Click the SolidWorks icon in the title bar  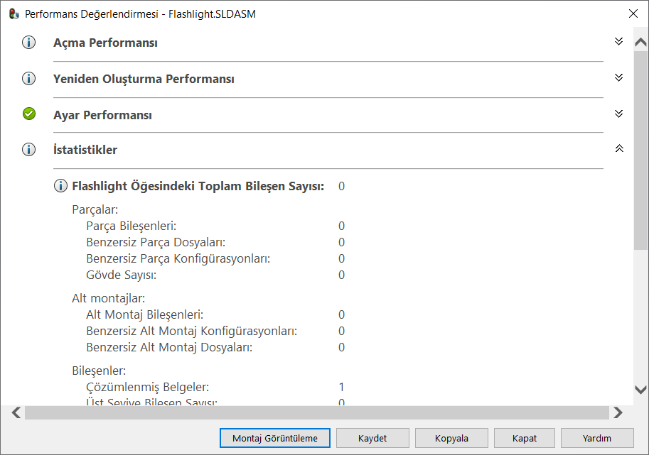click(x=14, y=13)
